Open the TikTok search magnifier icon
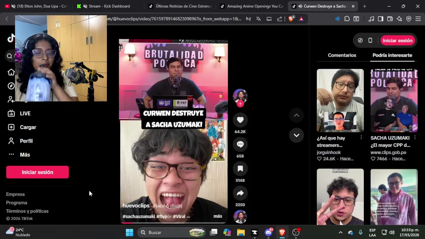This screenshot has height=239, width=425. coord(10,56)
